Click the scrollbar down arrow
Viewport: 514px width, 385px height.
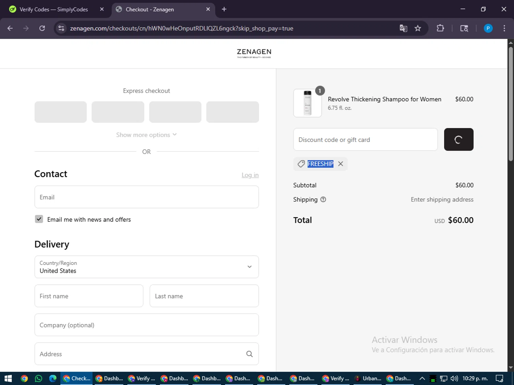pyautogui.click(x=511, y=368)
